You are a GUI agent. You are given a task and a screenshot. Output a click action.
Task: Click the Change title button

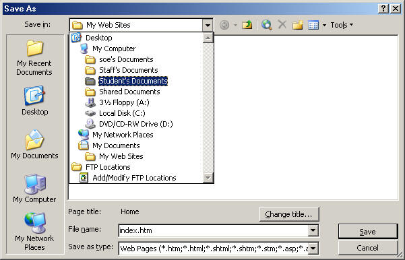[289, 214]
